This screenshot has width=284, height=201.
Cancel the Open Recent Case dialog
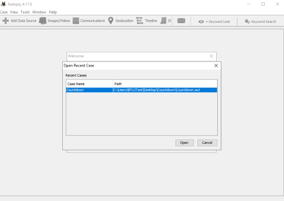coord(207,143)
